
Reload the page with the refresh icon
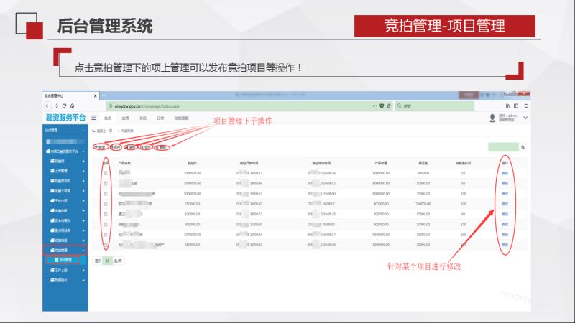coord(63,106)
